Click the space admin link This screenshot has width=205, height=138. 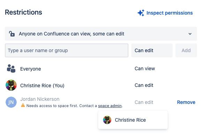(110, 106)
